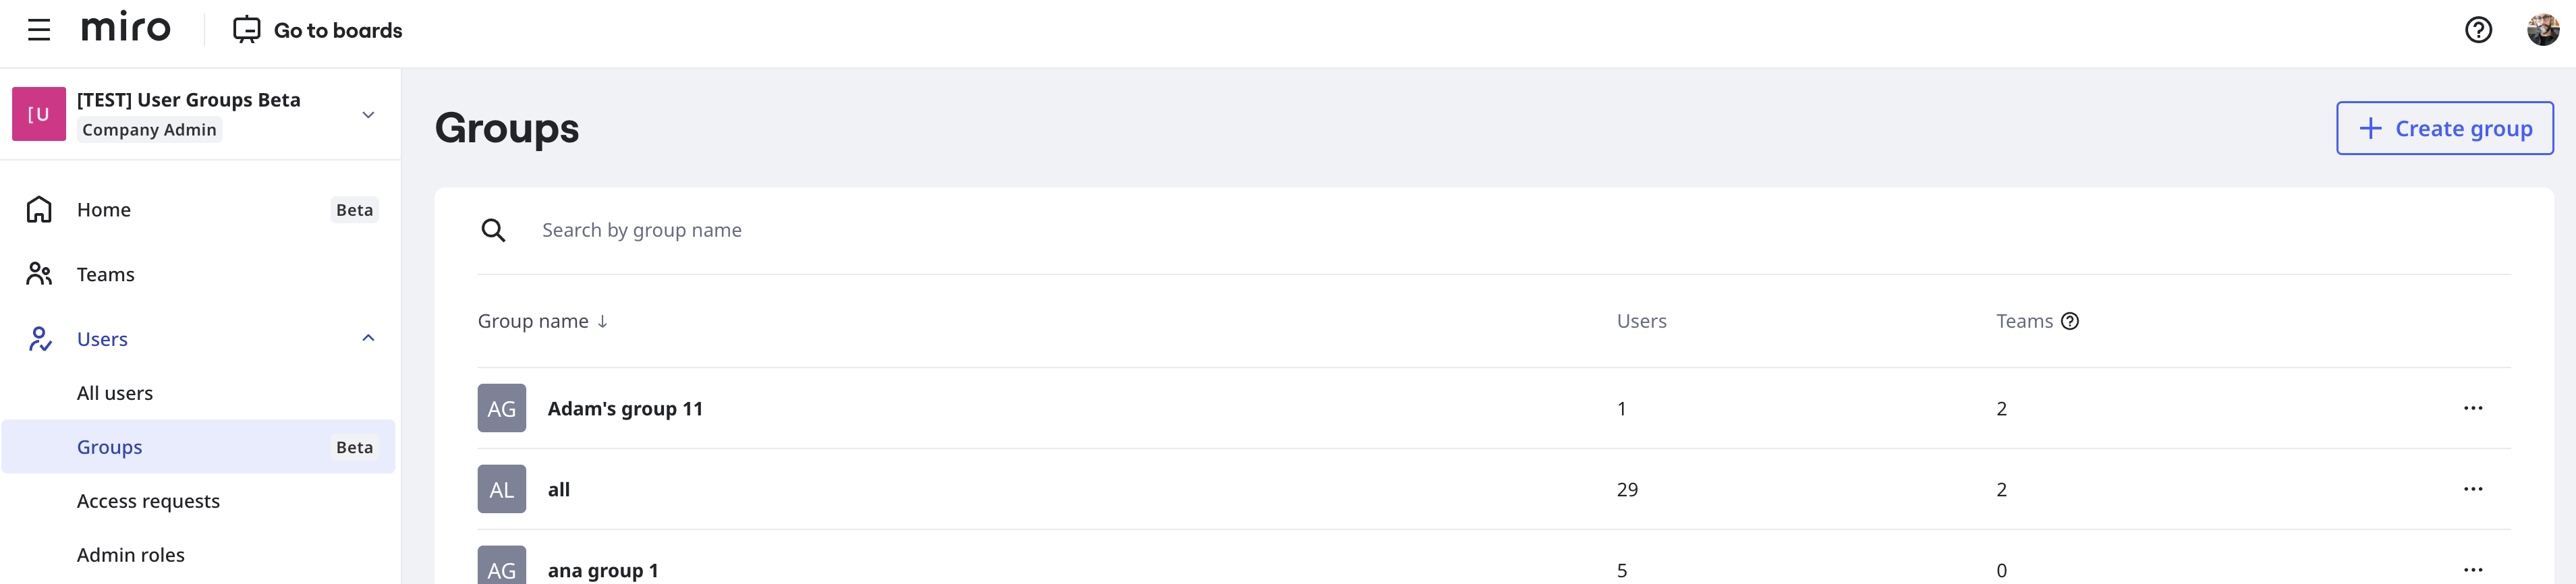The image size is (2576, 584).
Task: Focus the Search by group name field
Action: pyautogui.click(x=1000, y=230)
